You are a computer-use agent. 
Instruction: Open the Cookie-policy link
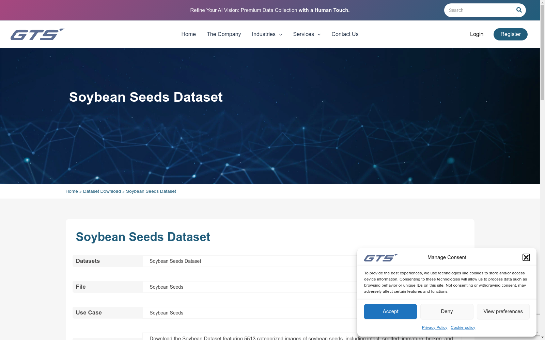[x=463, y=327]
